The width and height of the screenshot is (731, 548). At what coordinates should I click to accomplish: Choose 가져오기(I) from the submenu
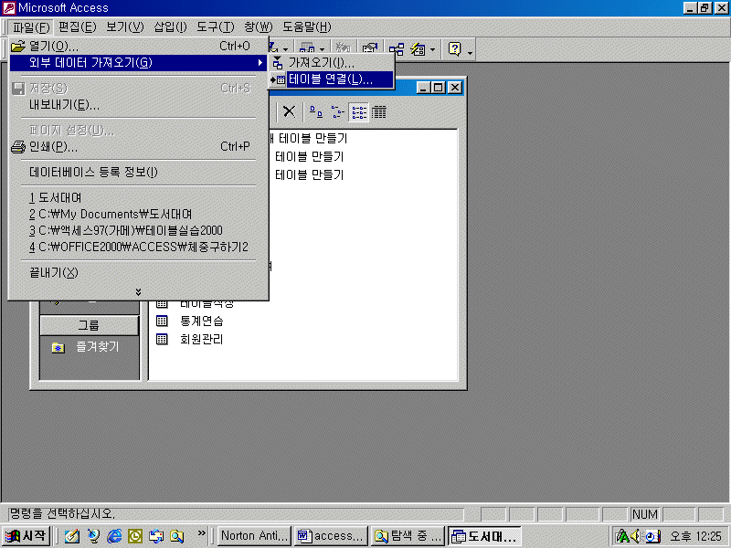(332, 62)
